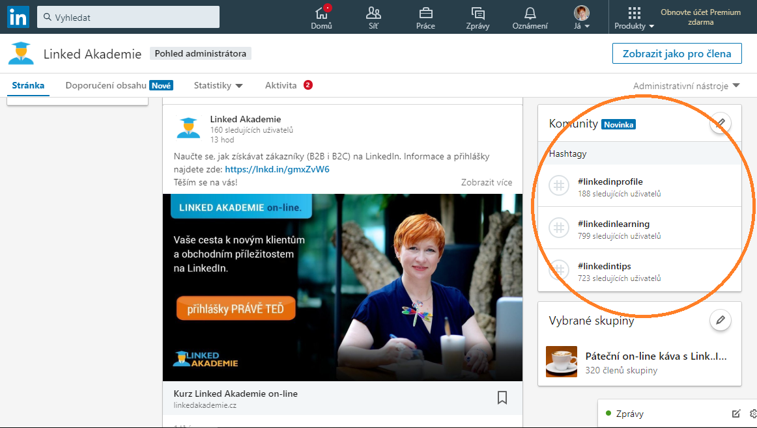The image size is (757, 428).
Task: Open Kurz Linked Akademie on-line title
Action: coord(236,394)
